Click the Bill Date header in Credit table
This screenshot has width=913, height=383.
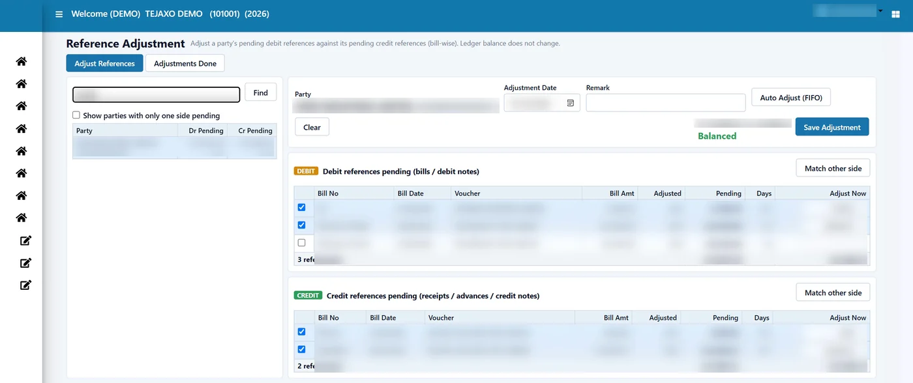[396, 318]
